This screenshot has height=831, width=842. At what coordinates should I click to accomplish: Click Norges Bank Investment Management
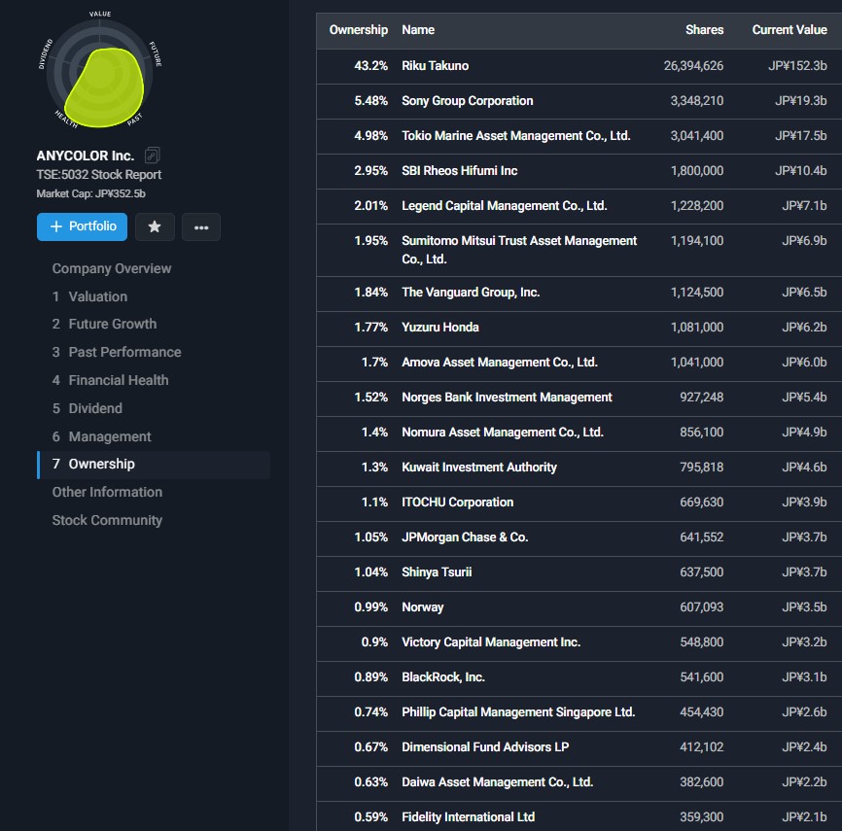[507, 397]
